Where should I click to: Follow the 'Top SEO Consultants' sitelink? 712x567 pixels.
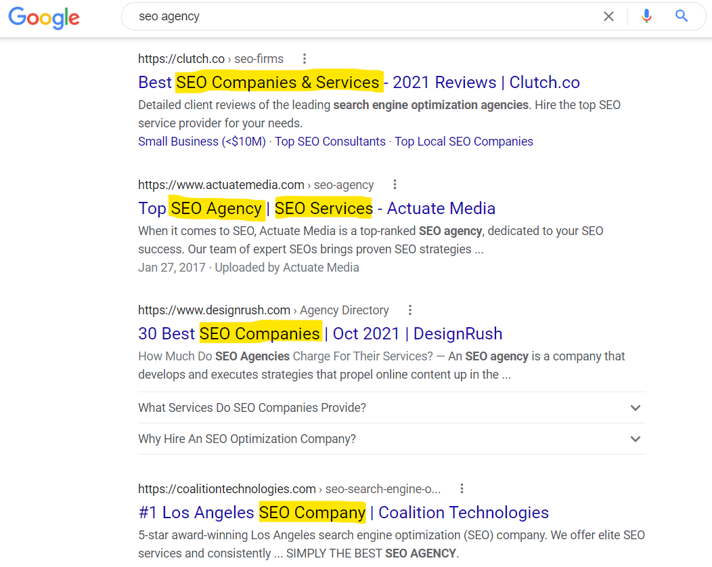(x=330, y=142)
